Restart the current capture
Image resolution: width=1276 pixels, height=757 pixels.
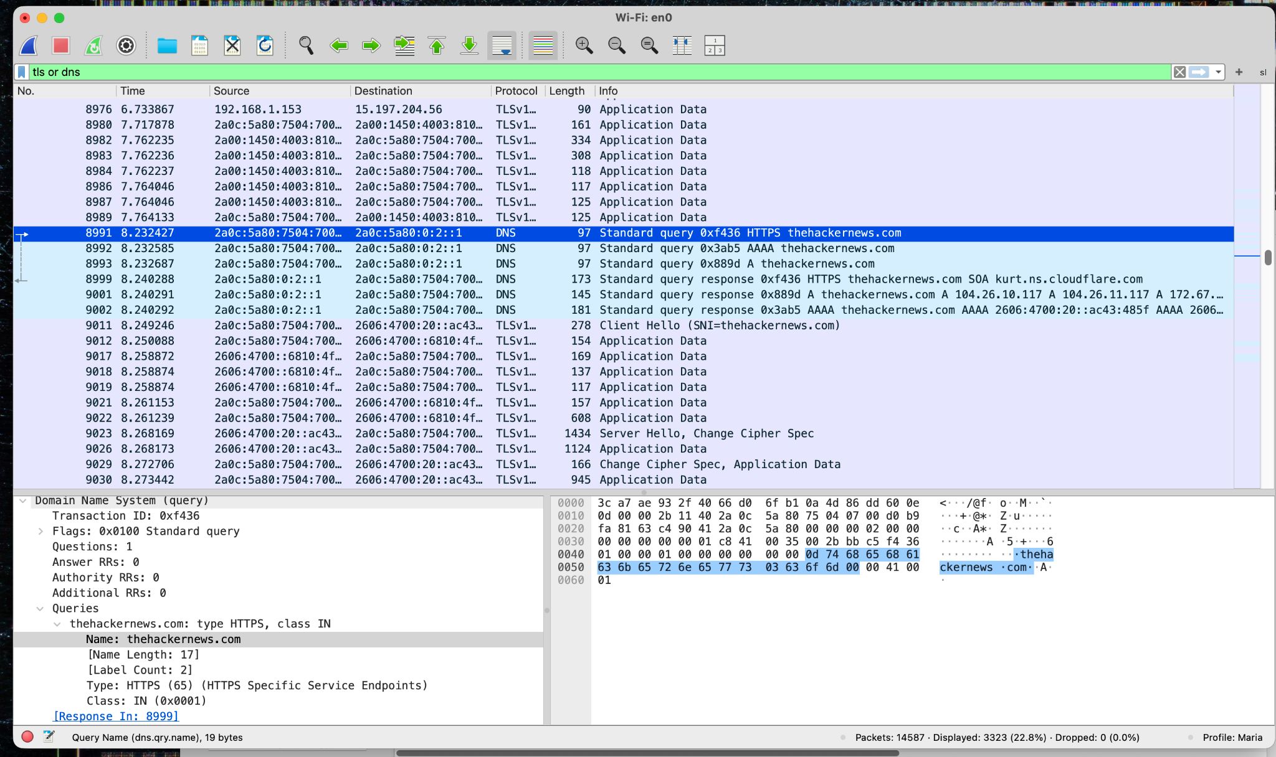tap(93, 45)
